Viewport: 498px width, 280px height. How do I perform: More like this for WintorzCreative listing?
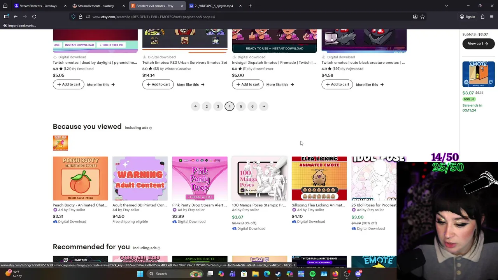tap(190, 84)
